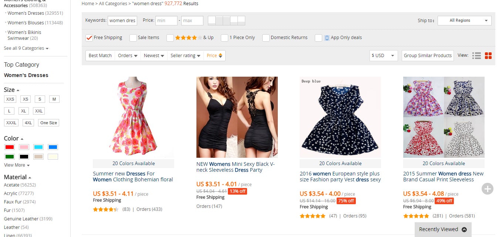
Task: Click the phone icon beside App Only deals
Action: [327, 38]
